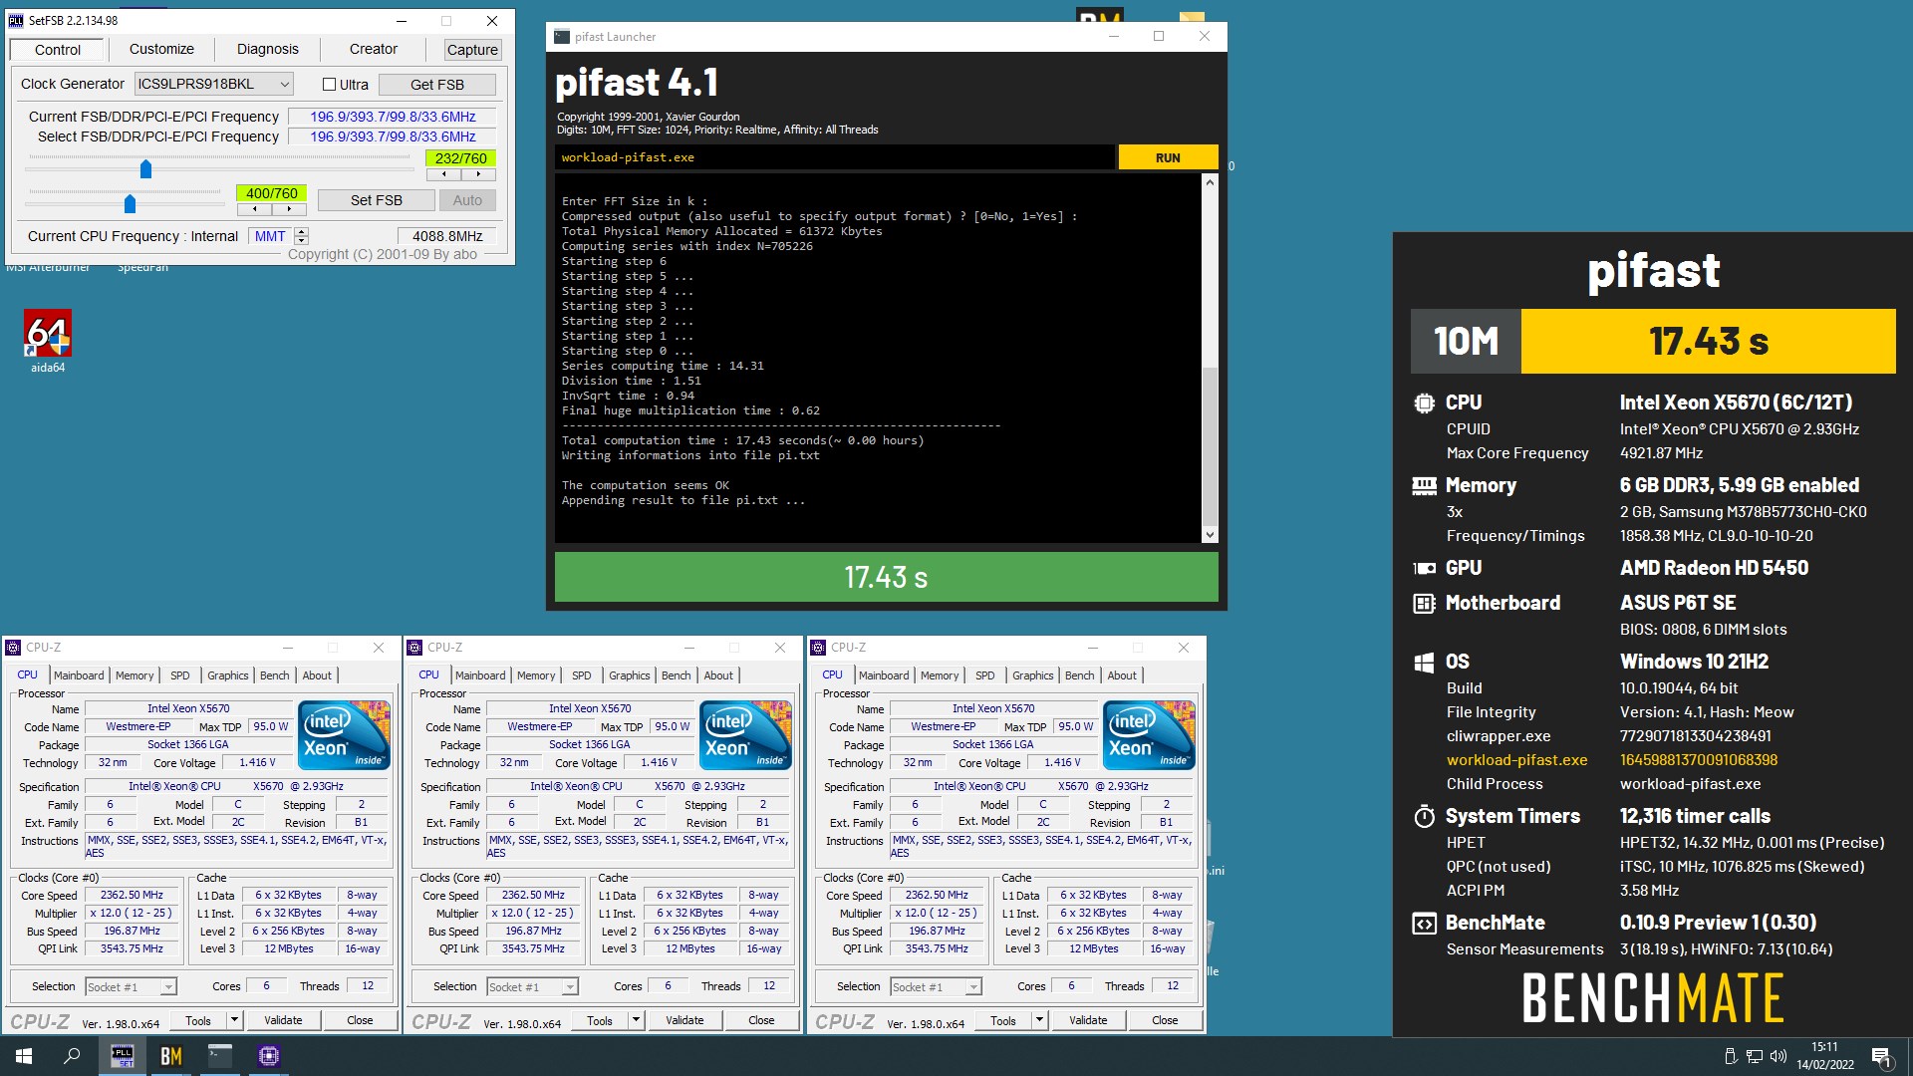Click the 400/760 lower FSB slider
Screen dimensions: 1913x1076
pos(130,204)
